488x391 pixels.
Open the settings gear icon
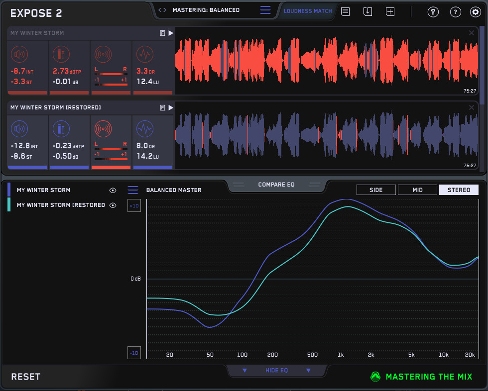(x=475, y=12)
